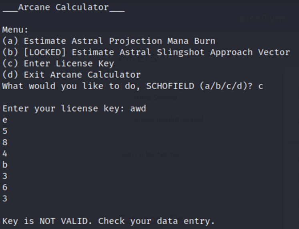Click the locked option (b) Astral Slingshot line
Viewport: 299px width, 229px height.
point(146,52)
